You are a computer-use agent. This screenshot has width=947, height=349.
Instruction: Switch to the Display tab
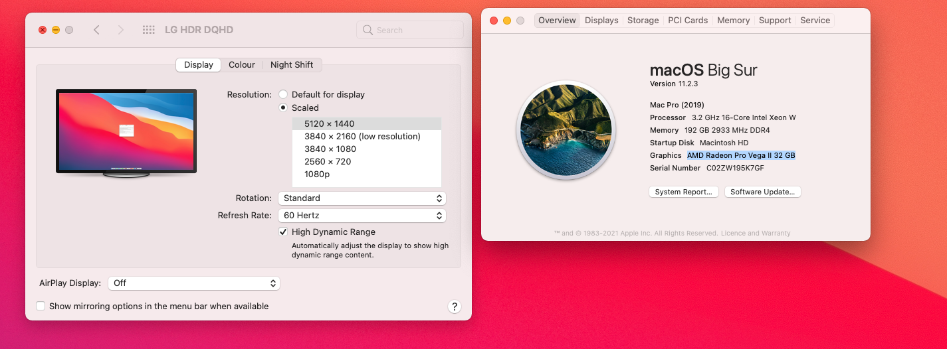(199, 64)
